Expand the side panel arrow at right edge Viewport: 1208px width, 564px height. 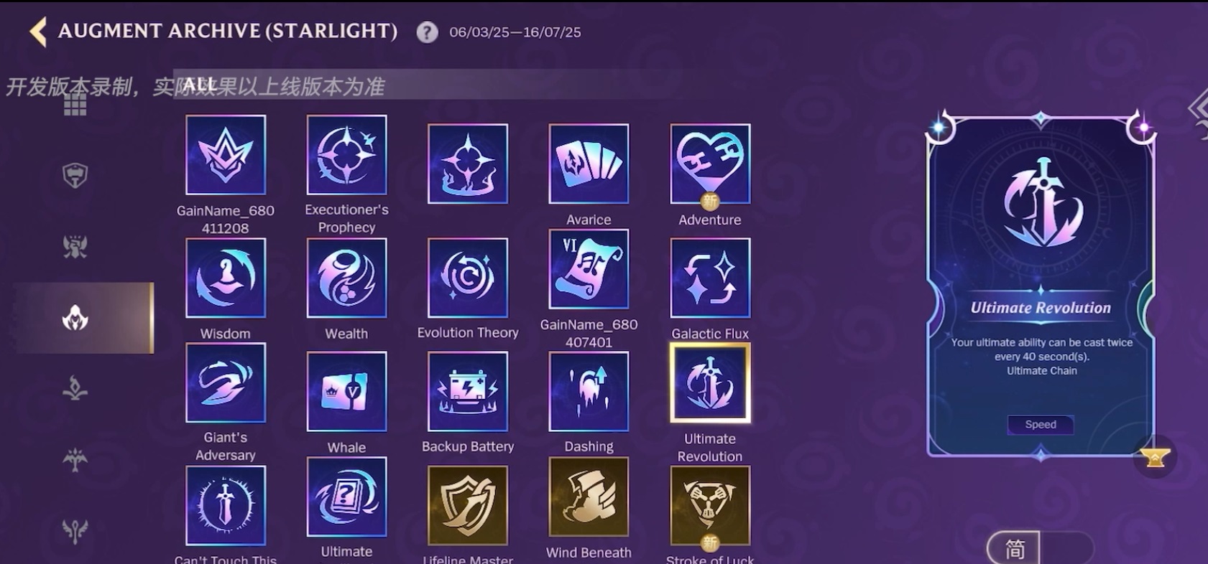coord(1198,108)
